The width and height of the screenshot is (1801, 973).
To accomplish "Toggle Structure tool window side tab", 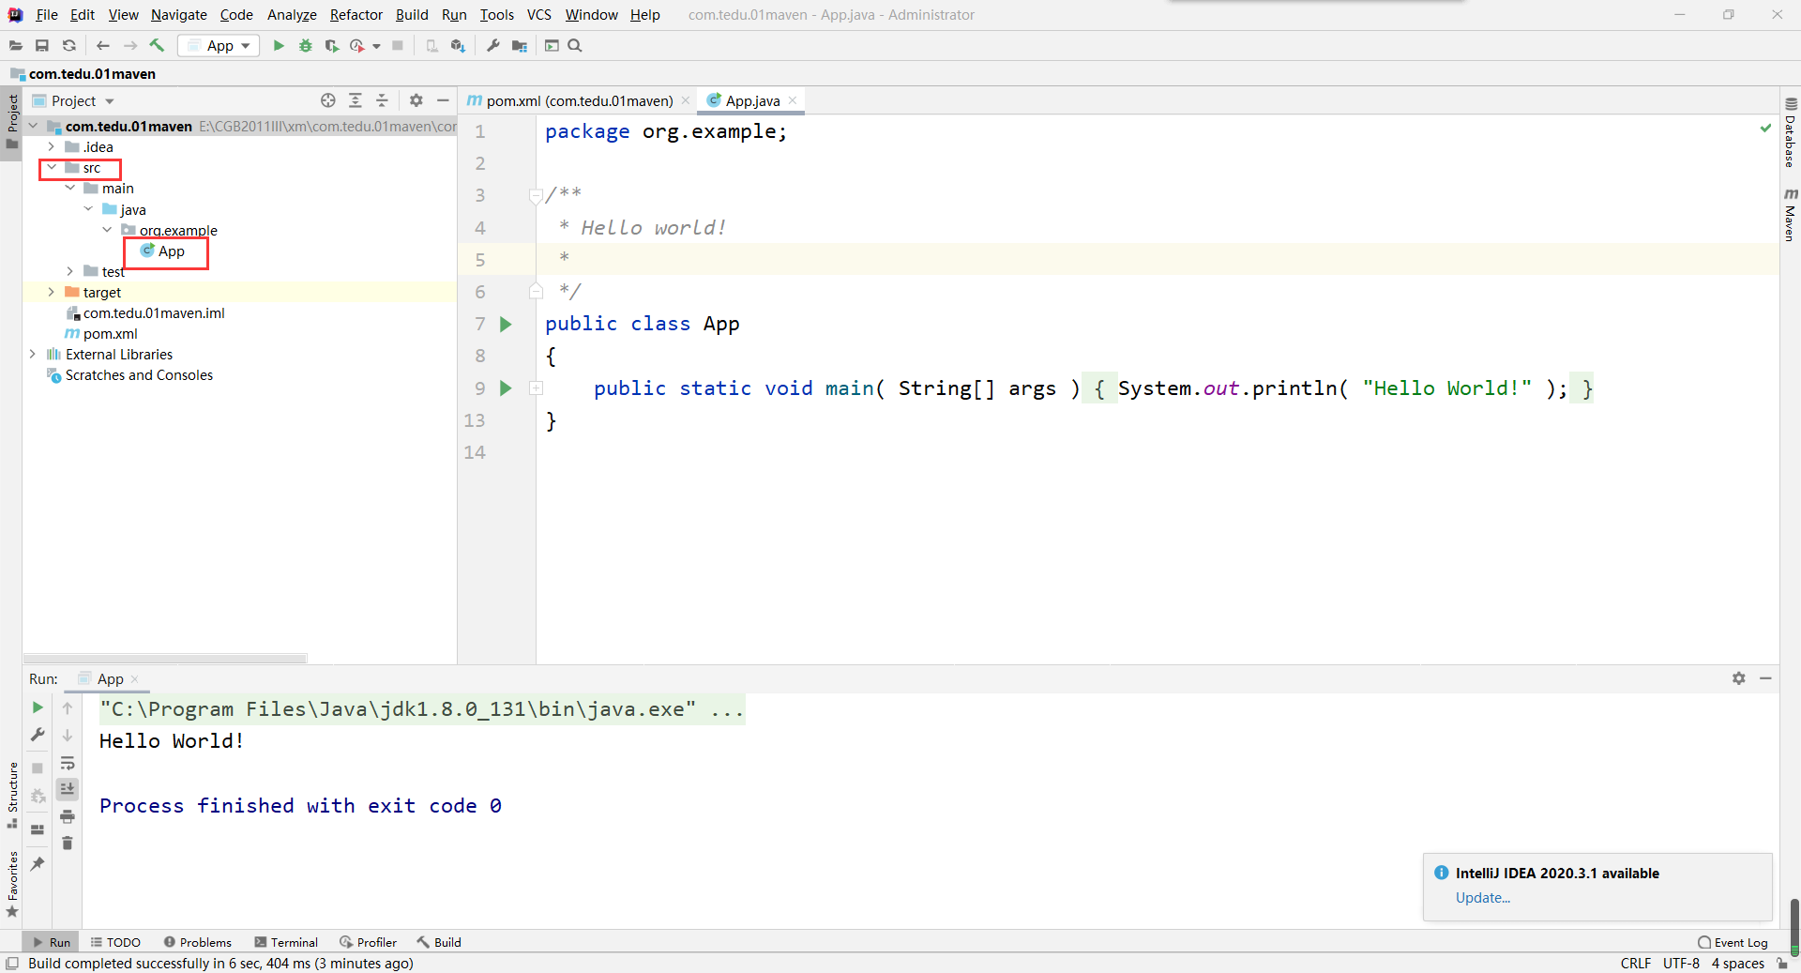I will [12, 796].
